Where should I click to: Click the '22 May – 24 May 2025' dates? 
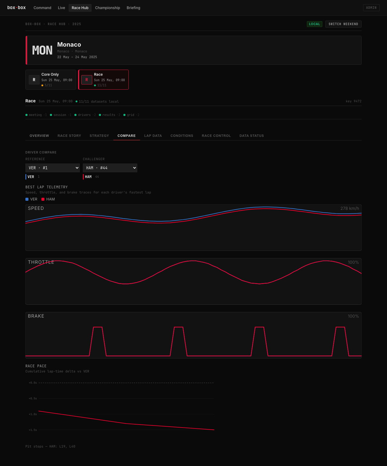pyautogui.click(x=77, y=57)
